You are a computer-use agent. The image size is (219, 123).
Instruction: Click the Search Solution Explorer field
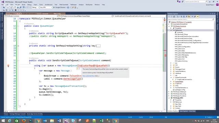(x=191, y=19)
